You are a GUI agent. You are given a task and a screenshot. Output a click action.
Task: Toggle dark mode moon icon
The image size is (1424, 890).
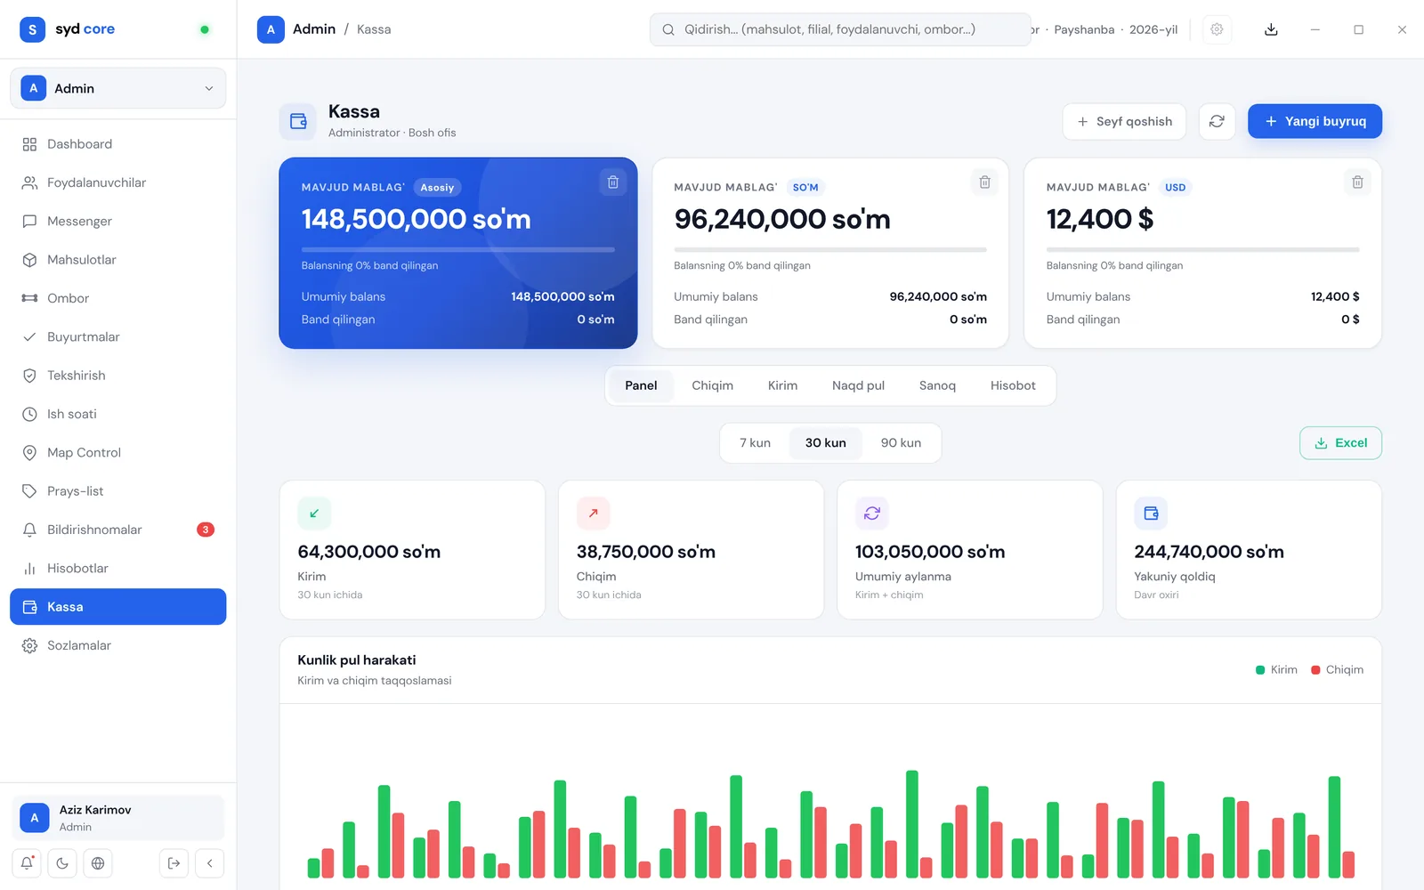pos(62,863)
